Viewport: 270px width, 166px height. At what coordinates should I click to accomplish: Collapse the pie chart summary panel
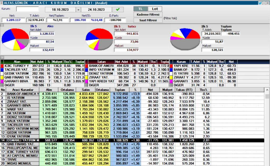(x=2, y=26)
